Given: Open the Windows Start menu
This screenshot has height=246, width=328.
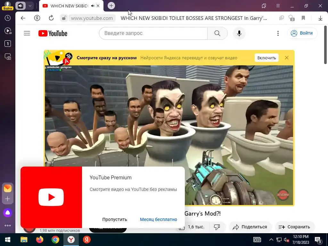Looking at the screenshot, I should (x=8, y=240).
